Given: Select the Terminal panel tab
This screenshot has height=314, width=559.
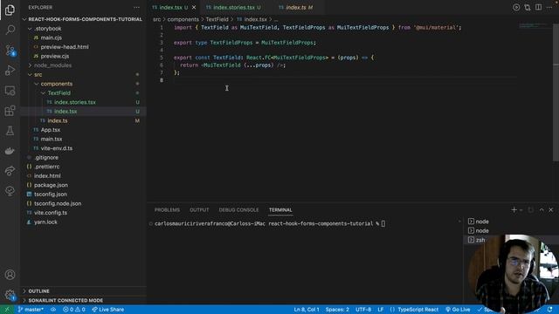Looking at the screenshot, I should tap(280, 210).
